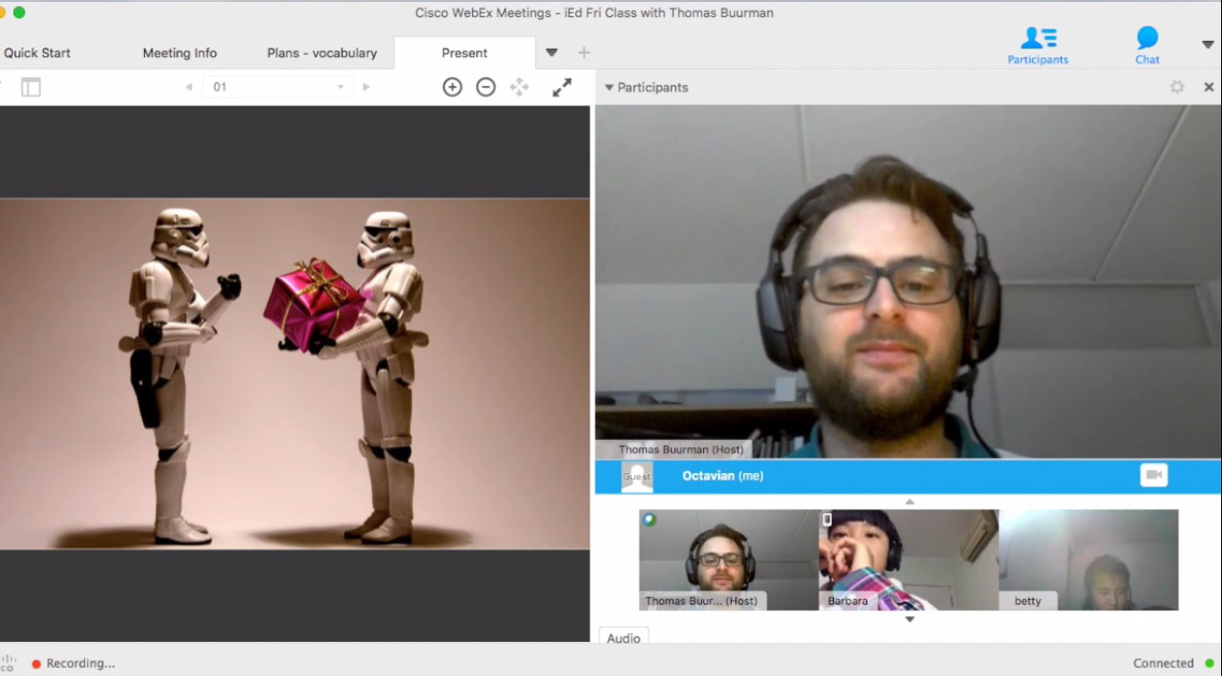
Task: Switch to the Quick Start tab
Action: [x=37, y=53]
